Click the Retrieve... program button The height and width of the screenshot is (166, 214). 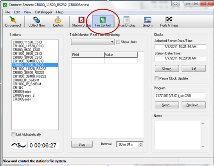[x=194, y=105]
